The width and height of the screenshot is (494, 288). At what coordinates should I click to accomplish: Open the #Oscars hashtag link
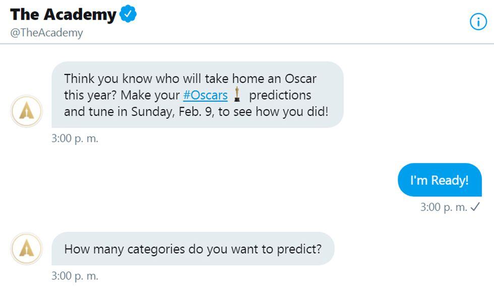pyautogui.click(x=205, y=95)
